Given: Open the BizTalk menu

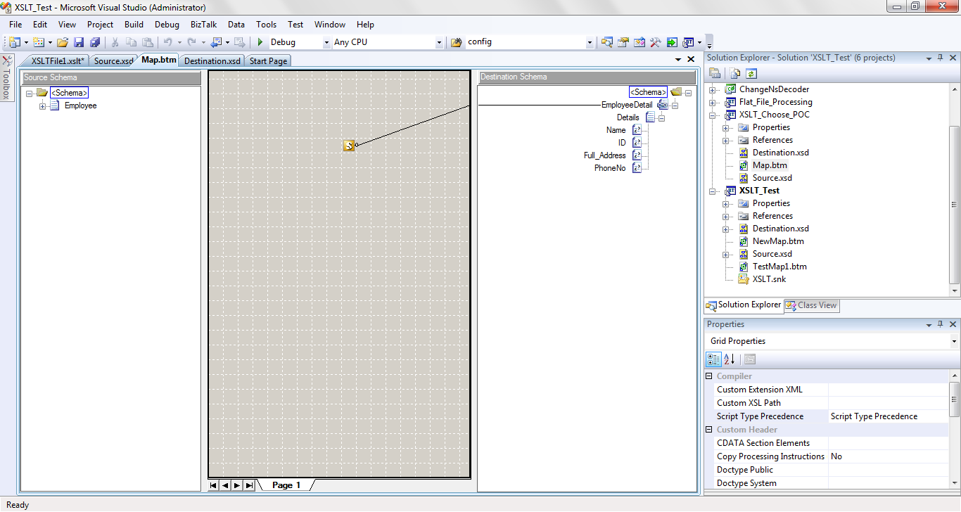Looking at the screenshot, I should coord(203,24).
